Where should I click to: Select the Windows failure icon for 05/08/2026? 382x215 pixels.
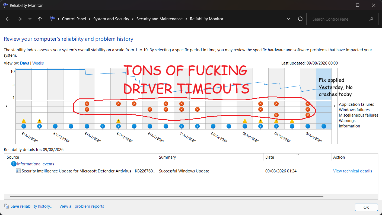(x=260, y=109)
